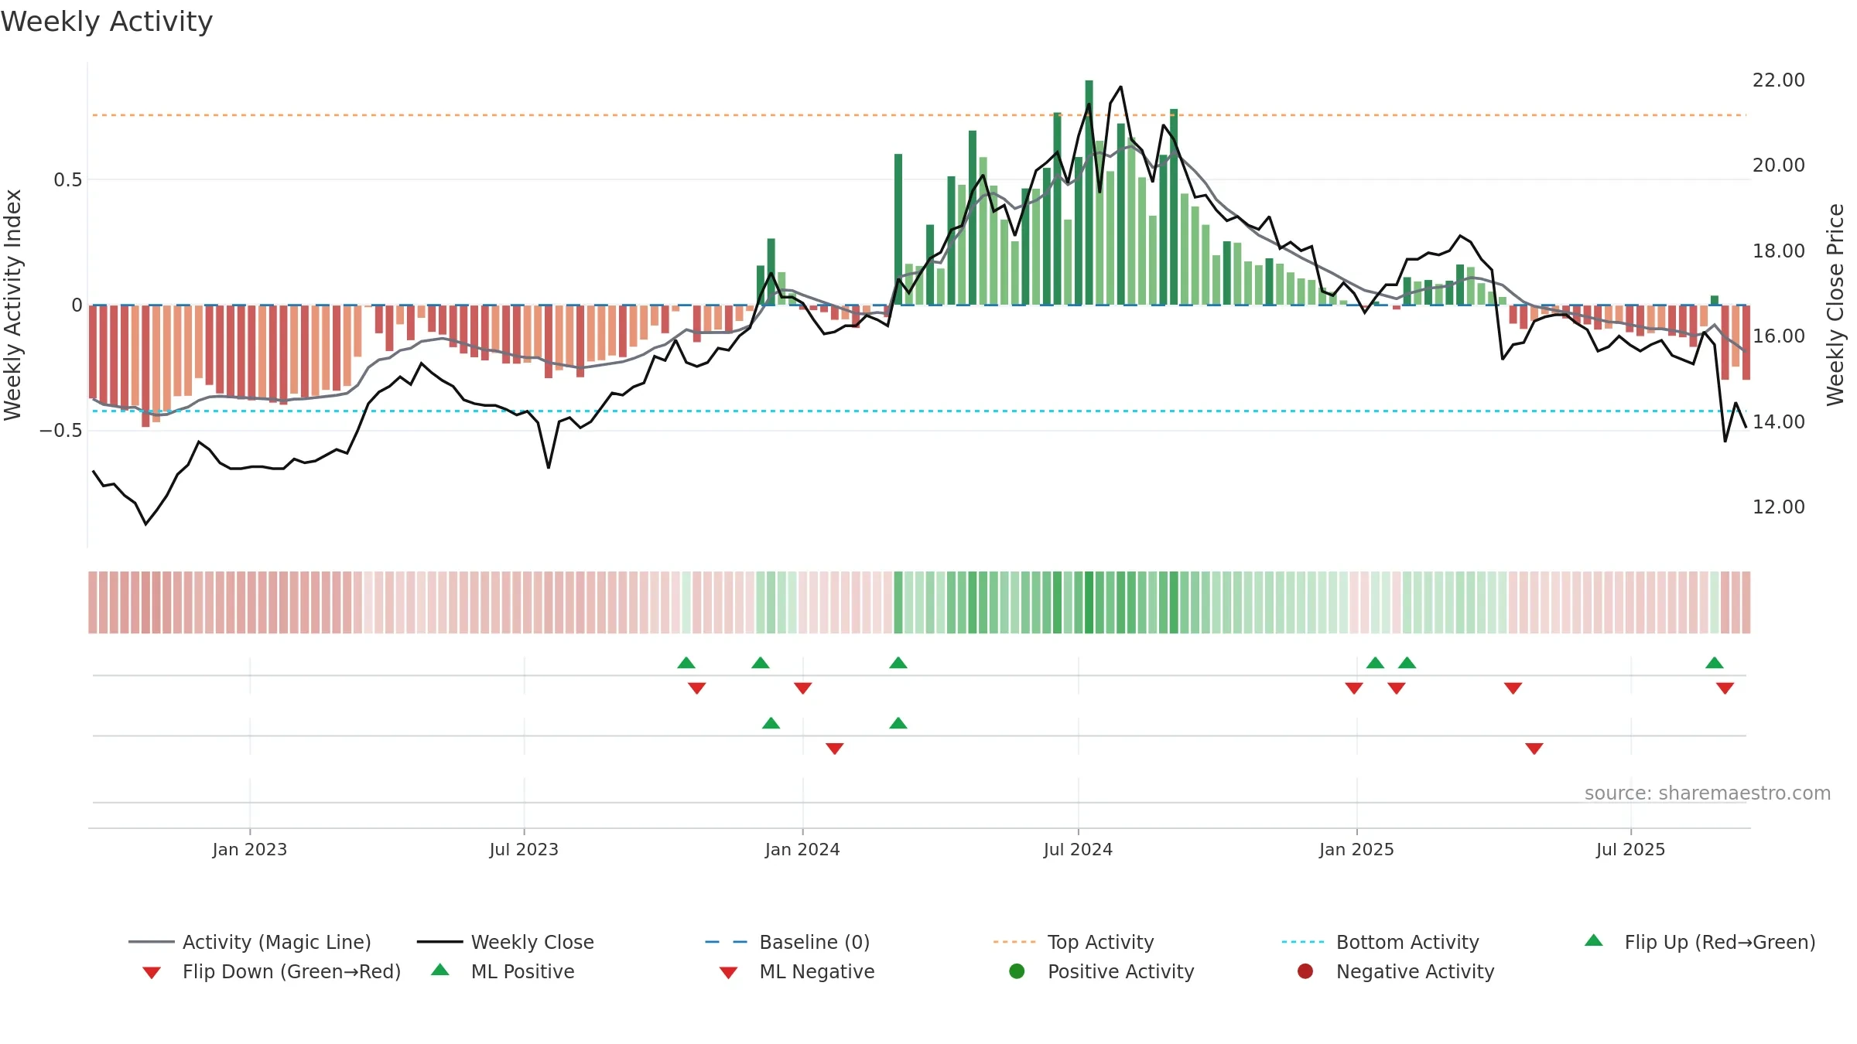Screen dimensions: 1857x1044
Task: Click the Positive Activity green circle legend icon
Action: coord(1017,971)
